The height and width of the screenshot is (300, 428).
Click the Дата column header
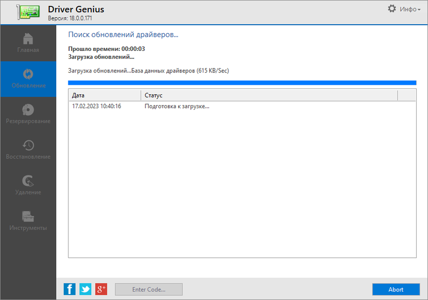point(105,95)
